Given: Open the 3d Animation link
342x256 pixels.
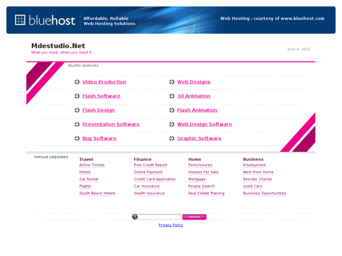Looking at the screenshot, I should tap(194, 96).
